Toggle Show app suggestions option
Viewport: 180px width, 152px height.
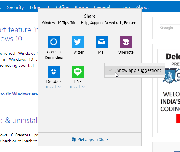pyautogui.click(x=135, y=70)
